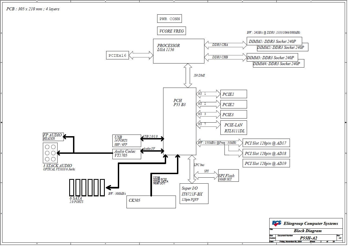Select the SPI Flash 16MB SKT block
The height and width of the screenshot is (246, 348).
[x=229, y=176]
